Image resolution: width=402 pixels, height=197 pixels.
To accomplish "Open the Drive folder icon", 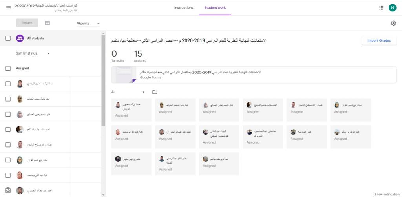I will click(x=155, y=92).
